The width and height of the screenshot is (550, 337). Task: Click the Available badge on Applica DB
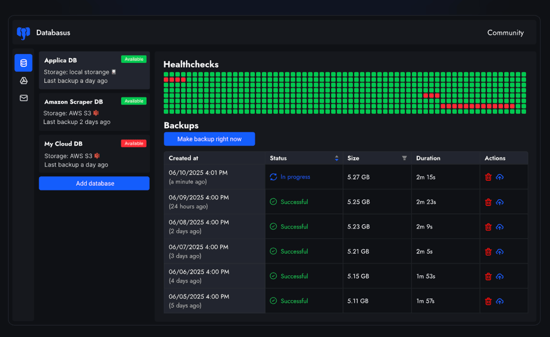(x=133, y=58)
